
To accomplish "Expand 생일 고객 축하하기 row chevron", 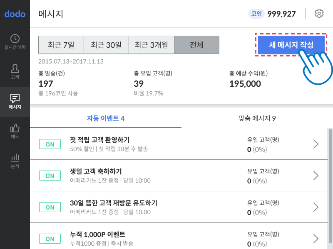I will click(316, 176).
